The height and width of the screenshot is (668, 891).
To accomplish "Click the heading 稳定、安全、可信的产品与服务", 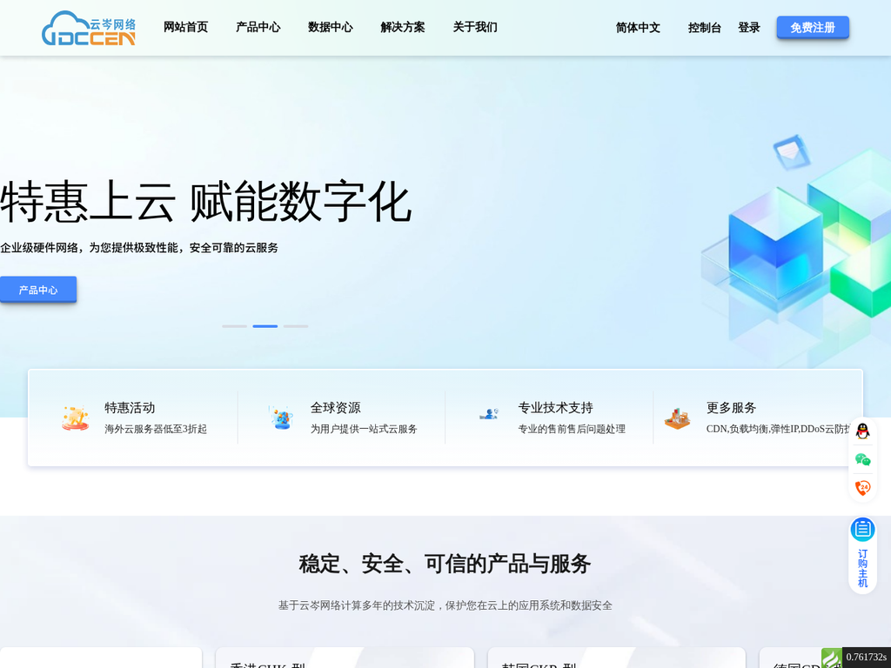I will (445, 564).
